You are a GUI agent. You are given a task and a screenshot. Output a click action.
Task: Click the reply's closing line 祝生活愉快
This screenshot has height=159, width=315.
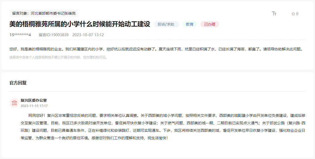tap(157, 138)
